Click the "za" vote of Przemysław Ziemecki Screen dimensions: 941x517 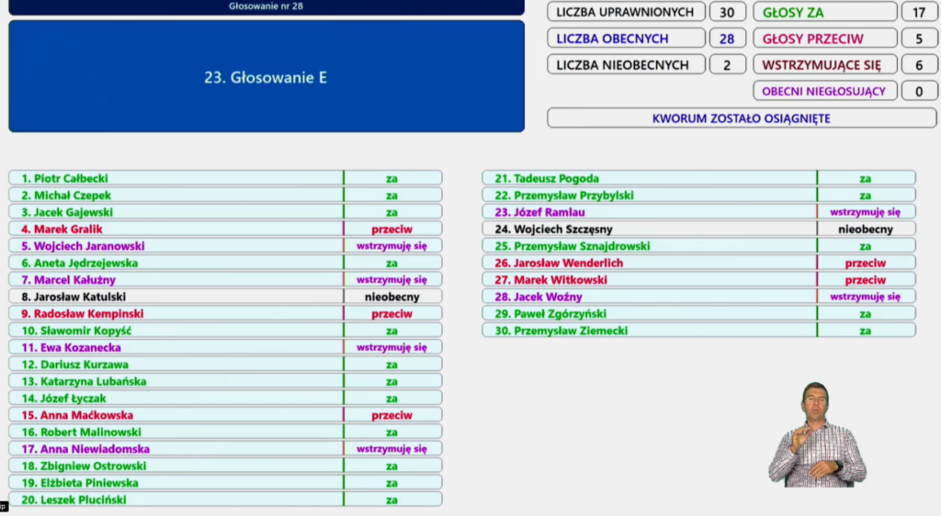click(865, 331)
